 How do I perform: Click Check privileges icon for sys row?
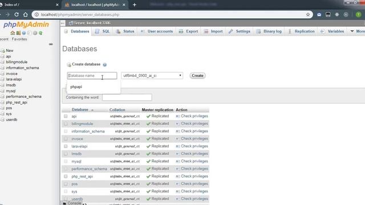[x=178, y=191]
